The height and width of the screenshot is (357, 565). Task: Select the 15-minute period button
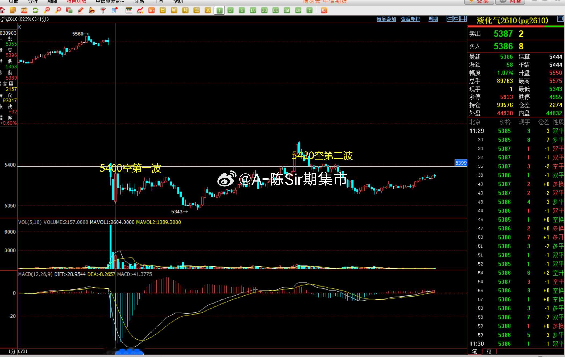pos(253,10)
